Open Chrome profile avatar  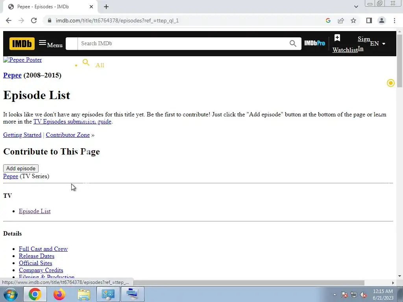[382, 20]
